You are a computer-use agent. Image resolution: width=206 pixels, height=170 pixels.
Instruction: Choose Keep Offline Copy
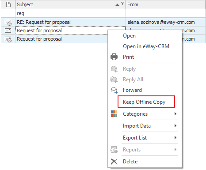click(144, 102)
